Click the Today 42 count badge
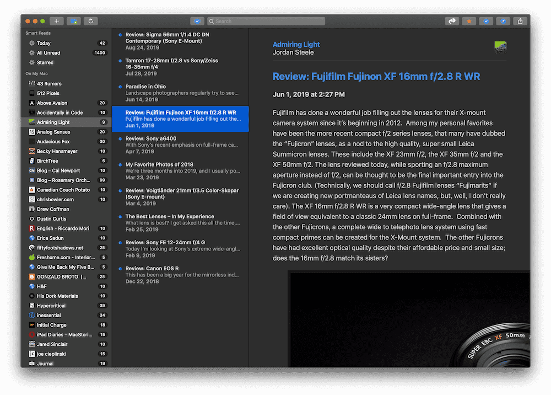 [x=102, y=43]
